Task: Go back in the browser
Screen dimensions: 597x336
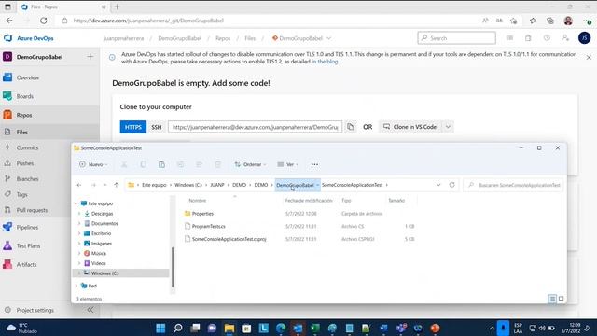Action: click(x=9, y=21)
